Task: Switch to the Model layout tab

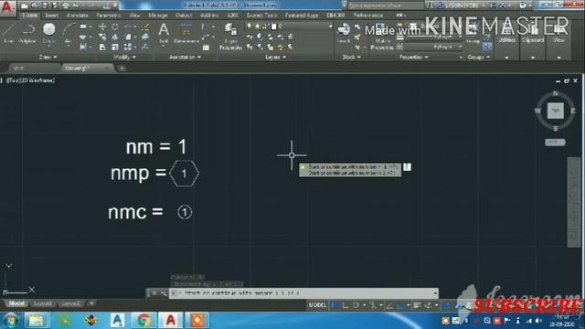Action: click(16, 303)
